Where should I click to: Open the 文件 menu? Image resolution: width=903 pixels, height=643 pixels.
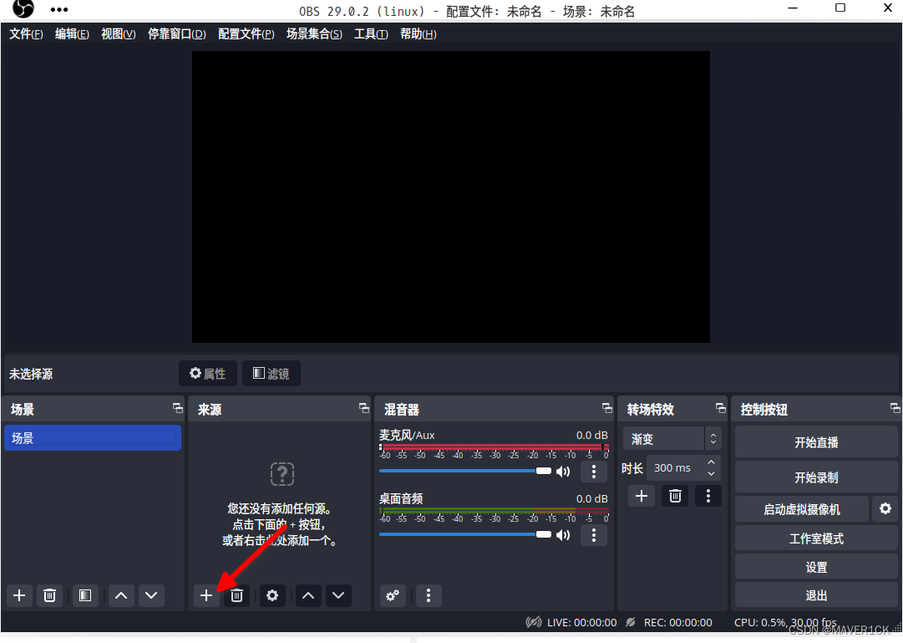click(26, 34)
